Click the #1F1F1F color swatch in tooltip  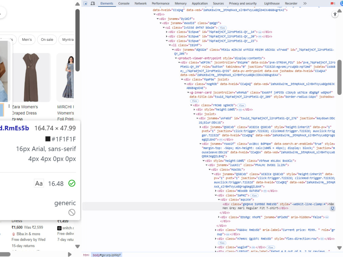tap(48, 139)
